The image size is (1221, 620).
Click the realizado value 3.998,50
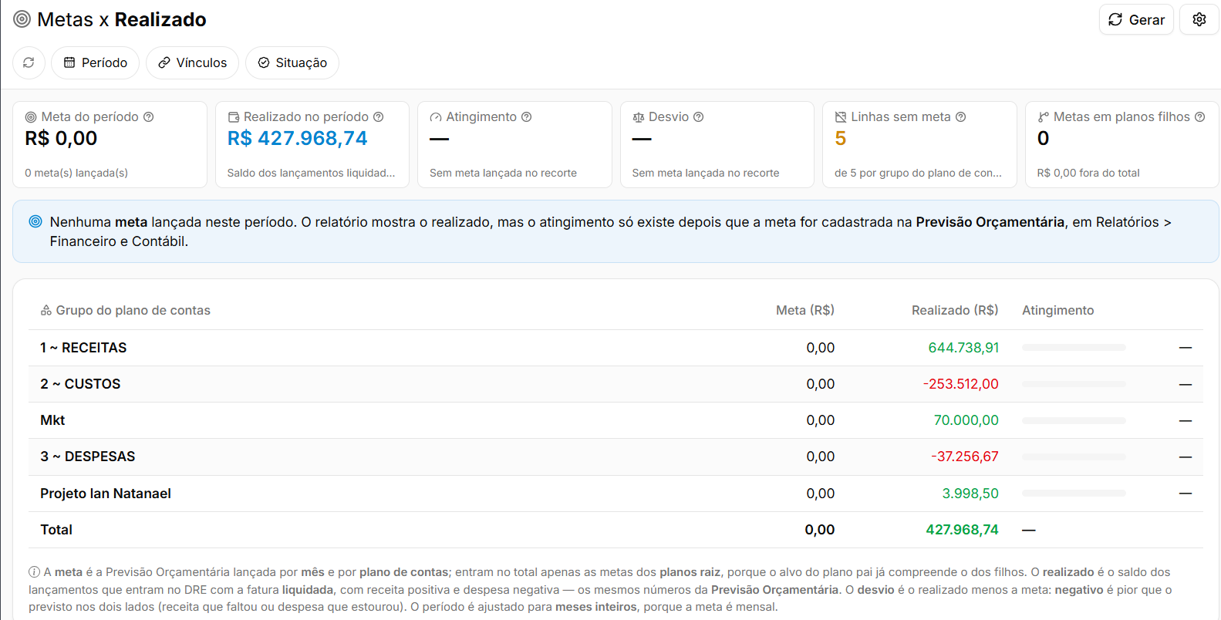coord(970,494)
